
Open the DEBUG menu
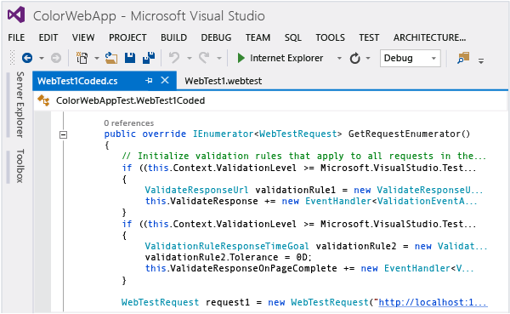pyautogui.click(x=216, y=37)
